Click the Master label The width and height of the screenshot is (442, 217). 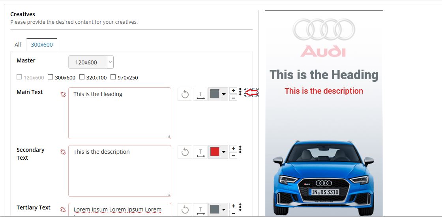tap(26, 60)
